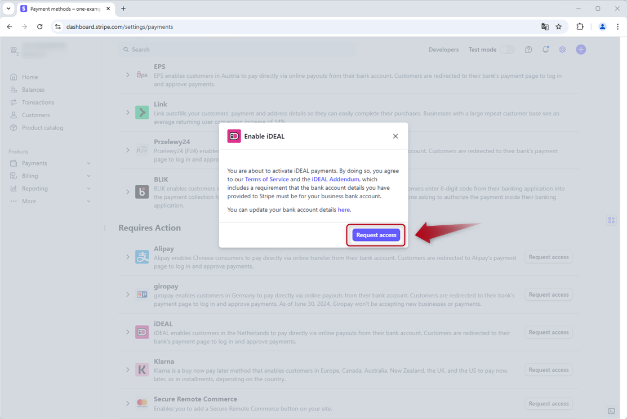Close the Enable iDEAL dialog

395,136
